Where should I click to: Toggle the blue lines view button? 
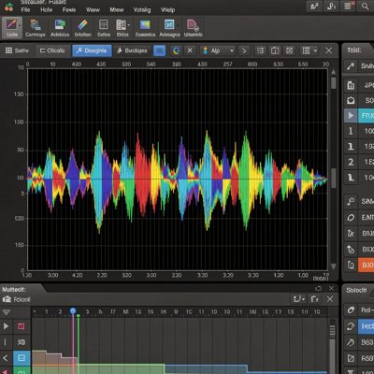click(x=159, y=50)
